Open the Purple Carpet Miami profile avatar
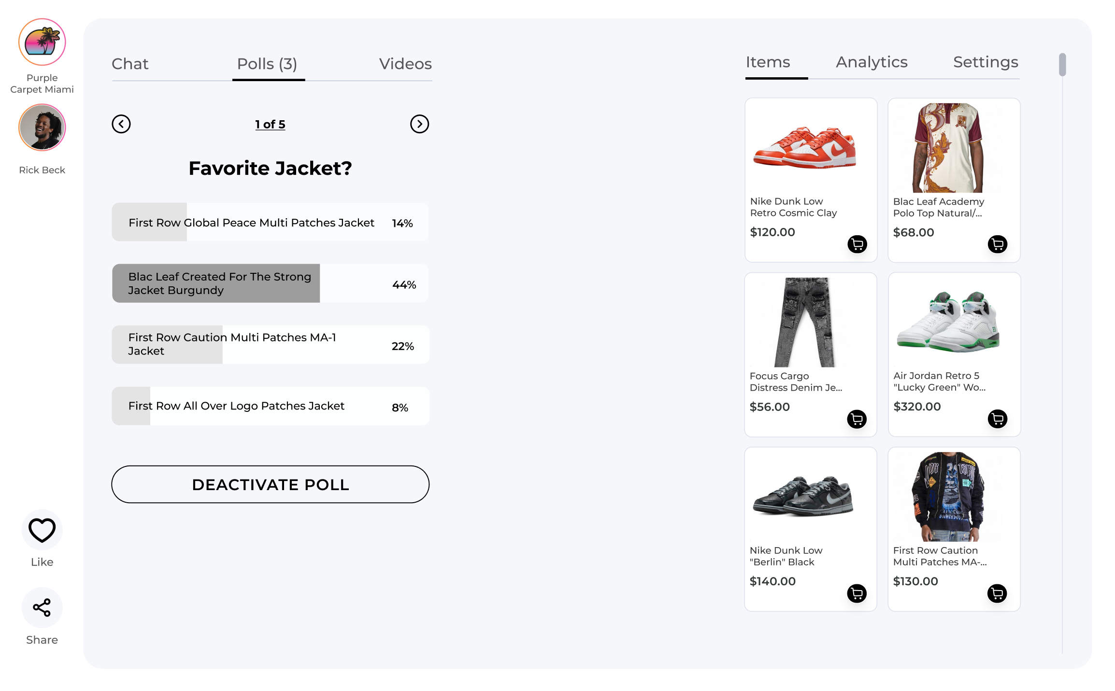Image resolution: width=1115 pixels, height=691 pixels. (42, 42)
